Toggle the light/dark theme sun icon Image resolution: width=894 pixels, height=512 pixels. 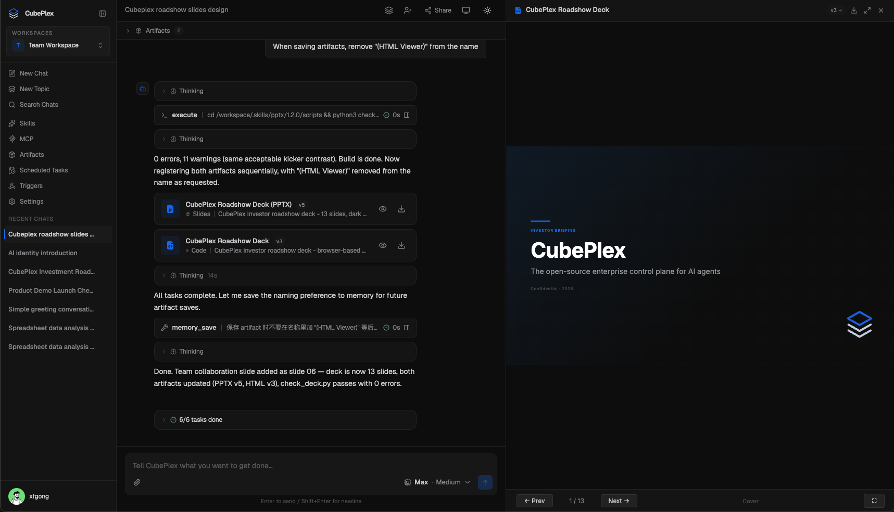point(487,10)
